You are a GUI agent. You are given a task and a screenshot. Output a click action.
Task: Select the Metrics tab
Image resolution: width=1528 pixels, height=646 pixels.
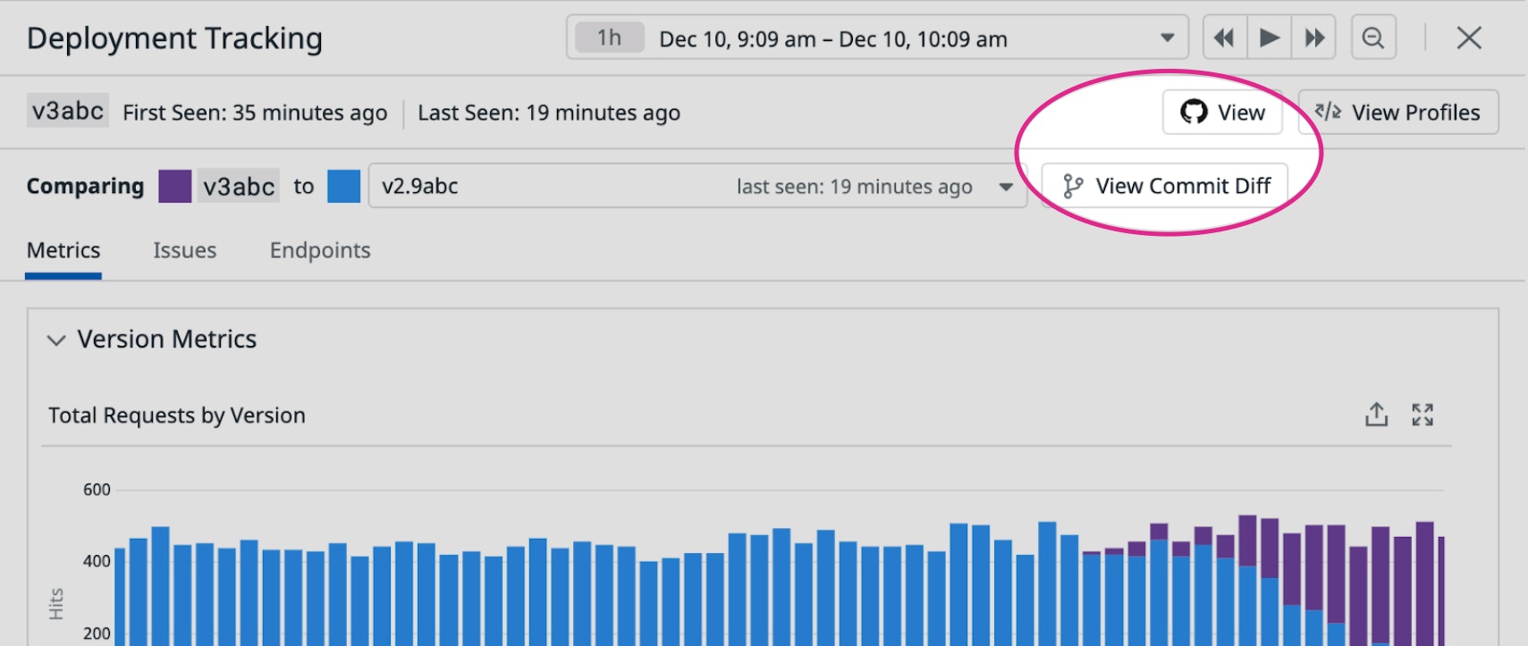coord(63,250)
